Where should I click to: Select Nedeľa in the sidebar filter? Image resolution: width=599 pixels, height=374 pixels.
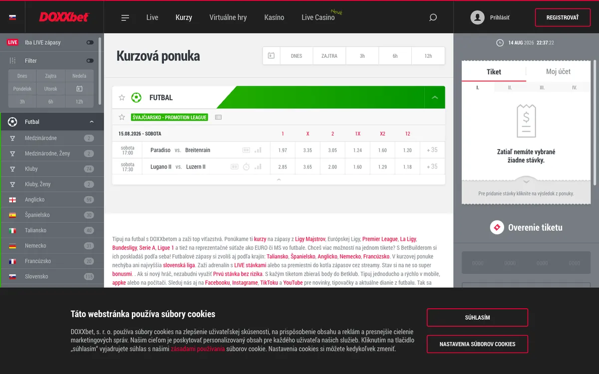[79, 76]
